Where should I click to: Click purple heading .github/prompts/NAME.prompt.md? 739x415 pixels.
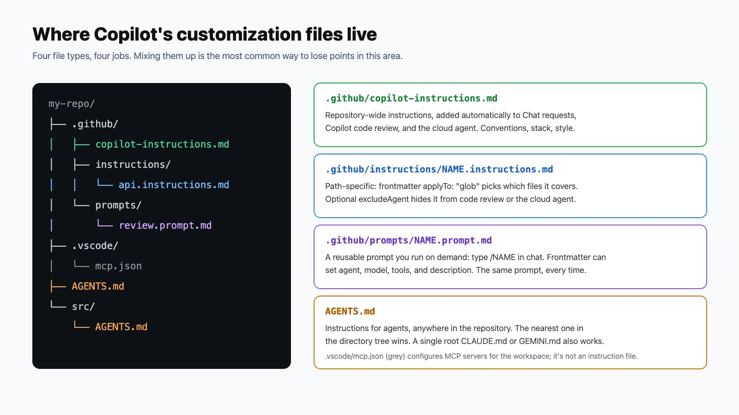pyautogui.click(x=408, y=240)
